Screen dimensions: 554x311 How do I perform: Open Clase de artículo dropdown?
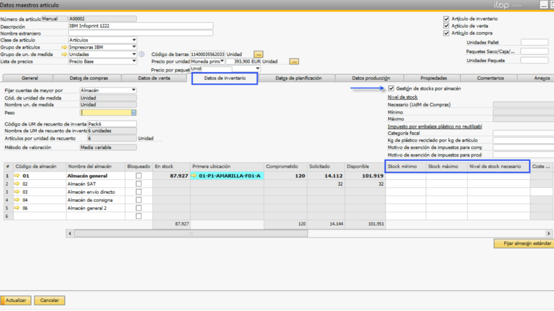[x=134, y=40]
